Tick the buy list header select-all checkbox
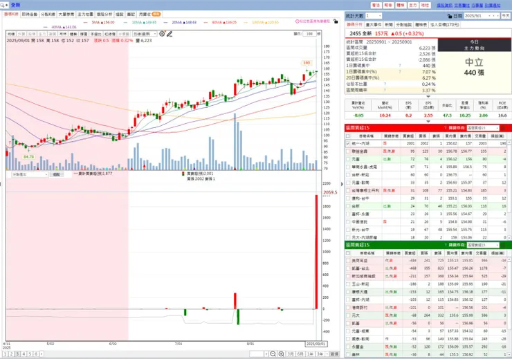 [x=348, y=136]
